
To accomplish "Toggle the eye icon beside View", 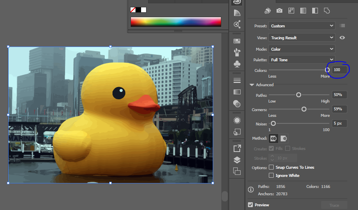I will coord(342,38).
